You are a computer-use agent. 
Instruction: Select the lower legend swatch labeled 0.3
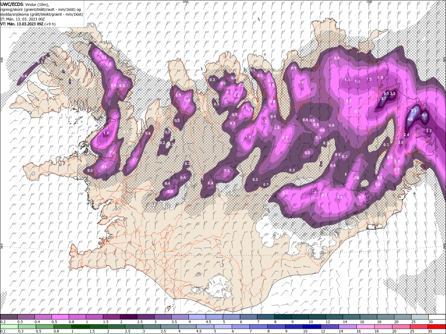(x=27, y=327)
